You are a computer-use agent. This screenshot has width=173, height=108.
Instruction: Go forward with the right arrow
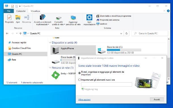click(x=12, y=33)
